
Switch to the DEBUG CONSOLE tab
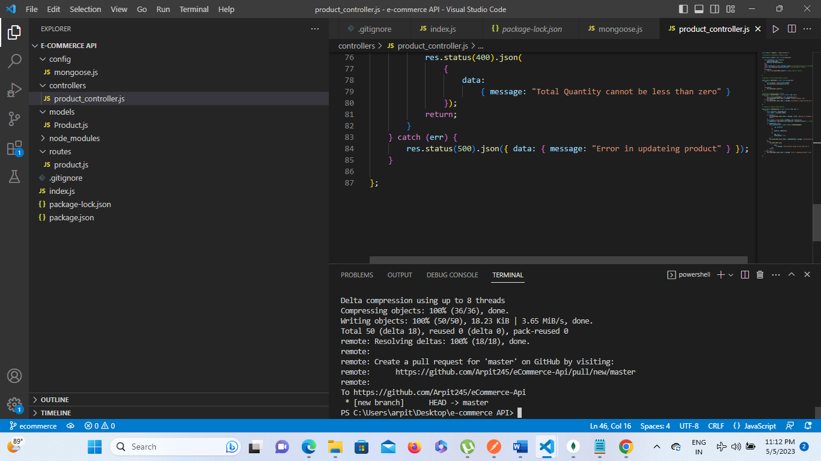(x=452, y=274)
